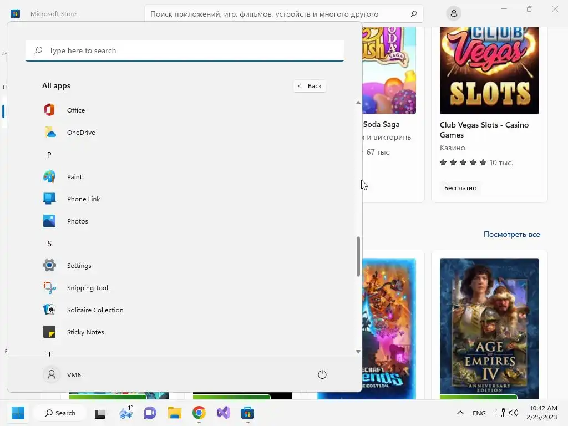568x426 pixels.
Task: Open Settings from the app list
Action: coord(184,266)
